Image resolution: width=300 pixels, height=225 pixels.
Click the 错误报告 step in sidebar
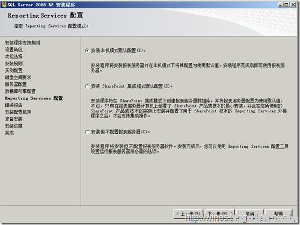tap(13, 105)
